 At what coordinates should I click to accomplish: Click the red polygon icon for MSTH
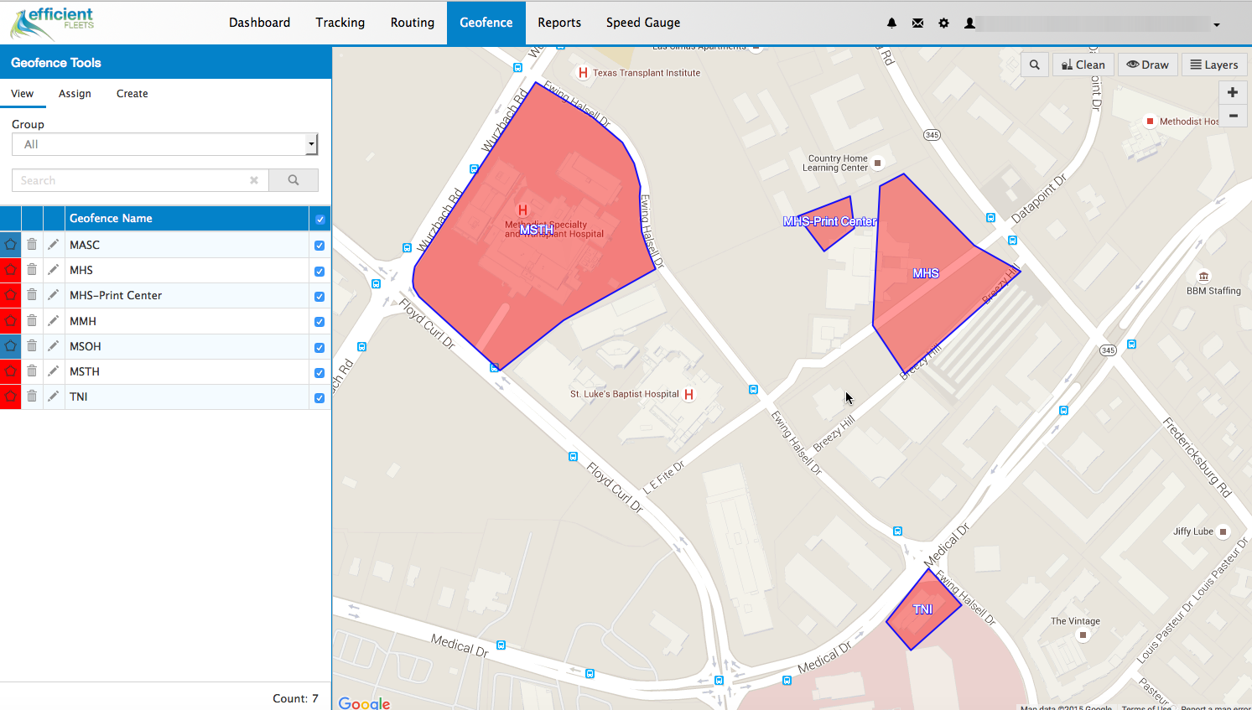pos(10,371)
